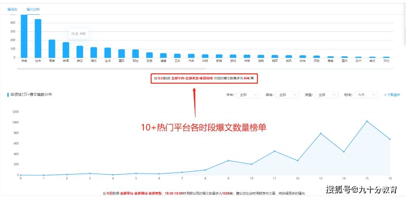This screenshot has height=198, width=406.
Task: Click the 社会 bar in the chart
Action: [x=38, y=38]
